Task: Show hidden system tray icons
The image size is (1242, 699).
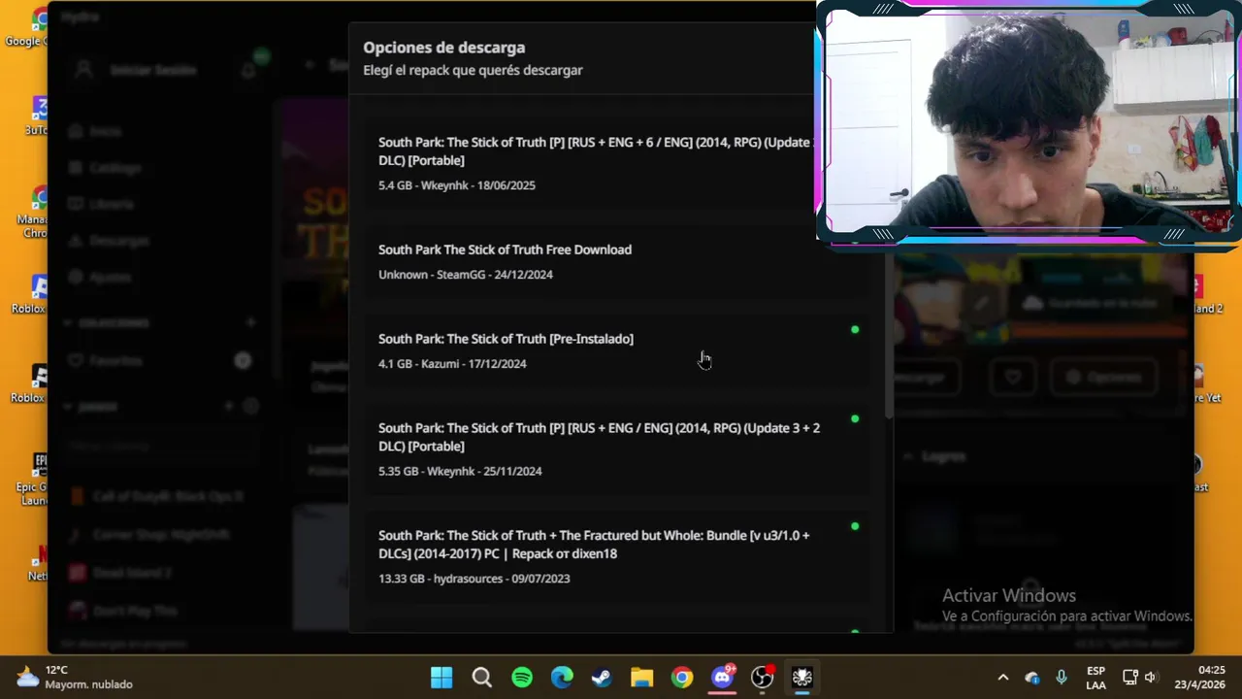Action: point(1003,677)
